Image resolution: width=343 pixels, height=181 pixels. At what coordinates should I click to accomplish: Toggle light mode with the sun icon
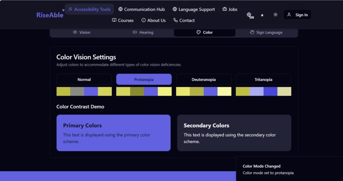[x=275, y=14]
